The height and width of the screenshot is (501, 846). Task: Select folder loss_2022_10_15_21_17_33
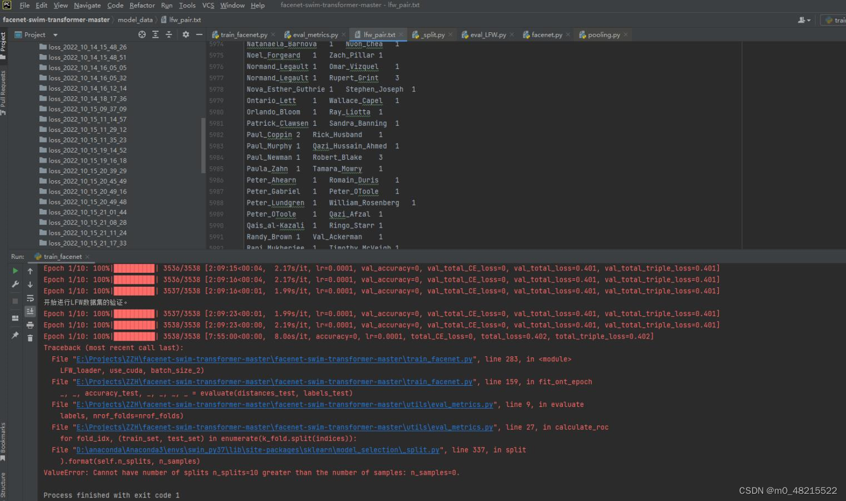coord(87,243)
